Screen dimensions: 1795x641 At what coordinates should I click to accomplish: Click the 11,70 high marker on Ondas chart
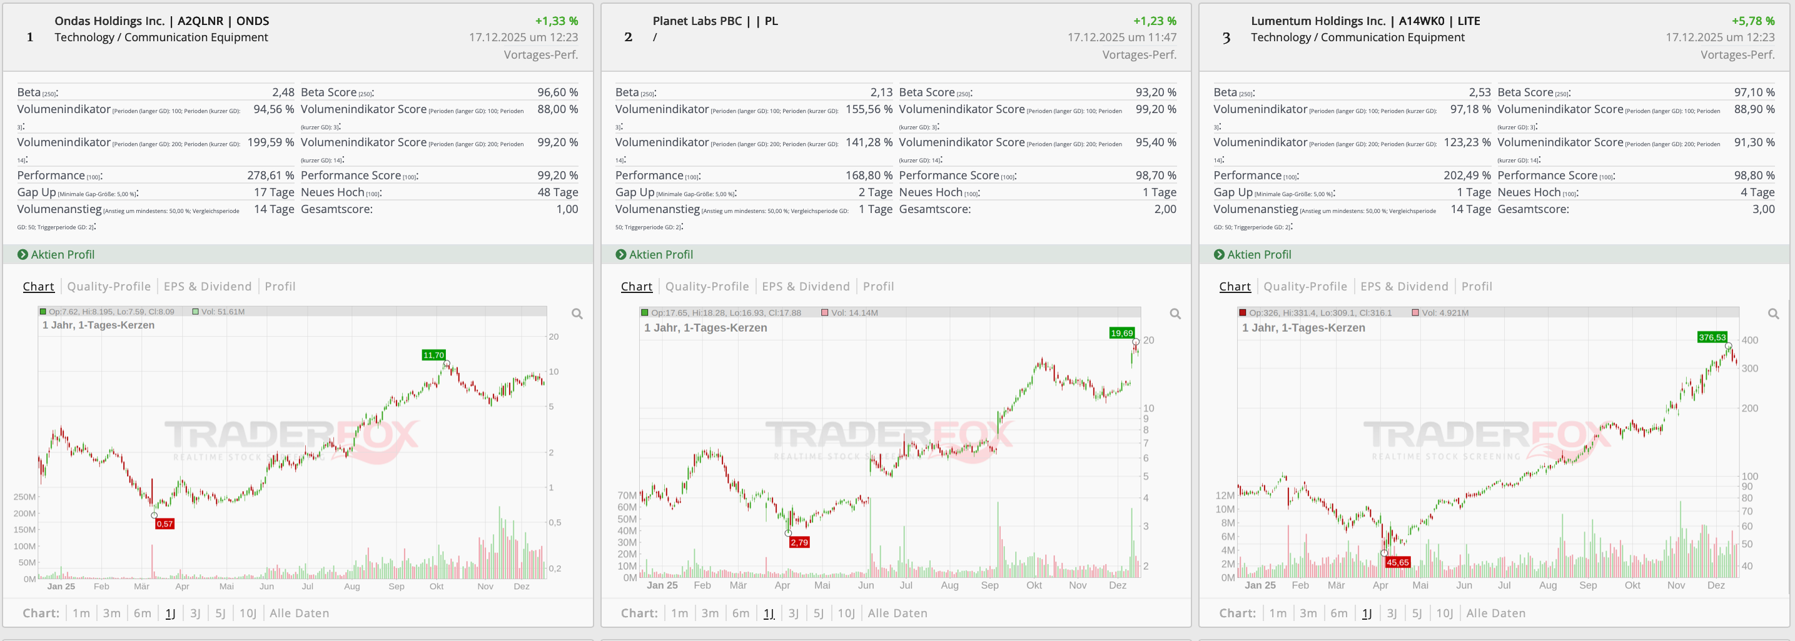pyautogui.click(x=433, y=355)
